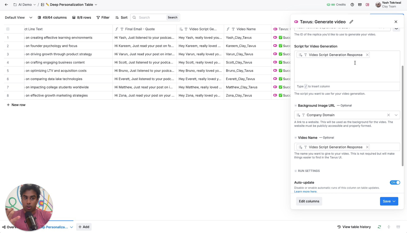The image size is (407, 233).
Task: Open View table history
Action: click(354, 227)
